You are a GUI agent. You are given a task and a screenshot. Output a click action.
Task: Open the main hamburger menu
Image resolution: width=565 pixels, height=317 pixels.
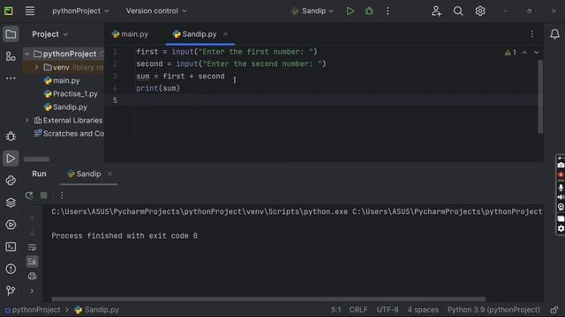click(30, 11)
